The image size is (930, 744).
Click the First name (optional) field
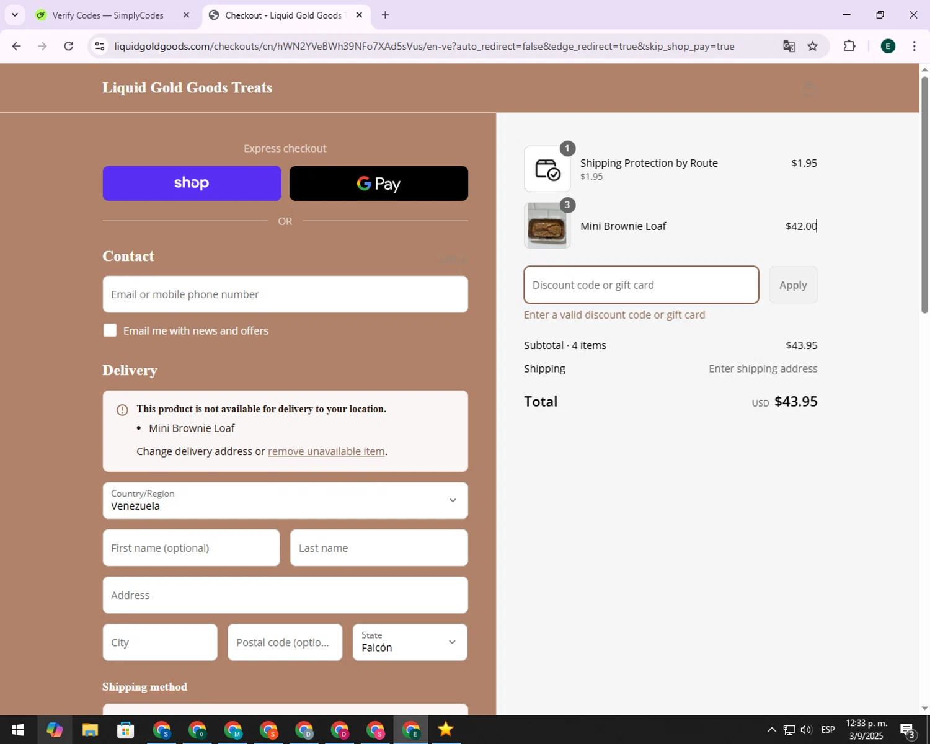click(192, 548)
